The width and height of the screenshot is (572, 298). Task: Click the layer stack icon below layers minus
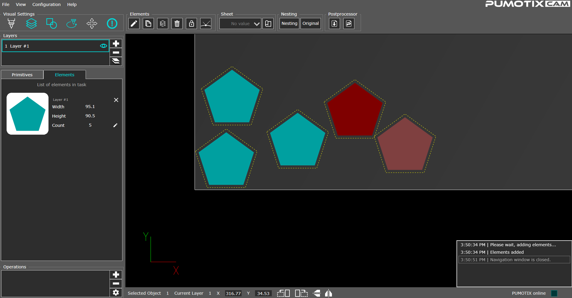click(x=116, y=61)
